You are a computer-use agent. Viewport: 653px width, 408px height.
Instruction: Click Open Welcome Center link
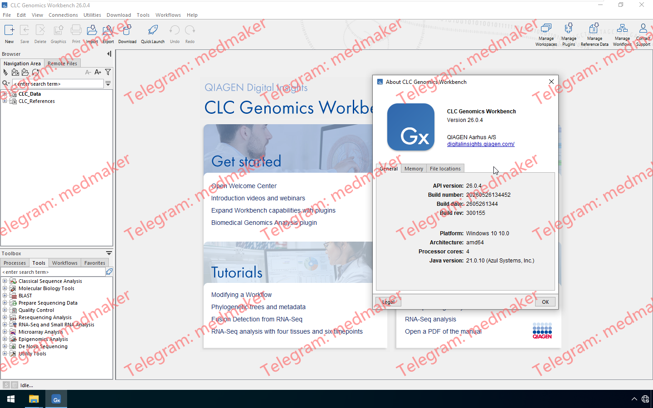(x=244, y=186)
